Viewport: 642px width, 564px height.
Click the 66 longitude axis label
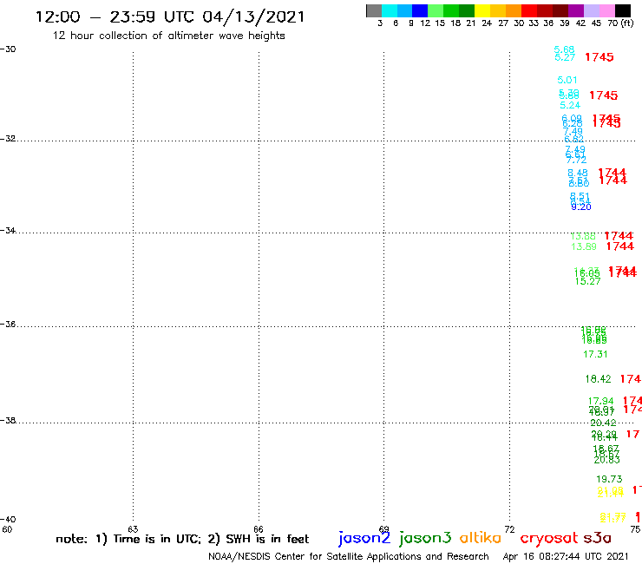pos(259,529)
